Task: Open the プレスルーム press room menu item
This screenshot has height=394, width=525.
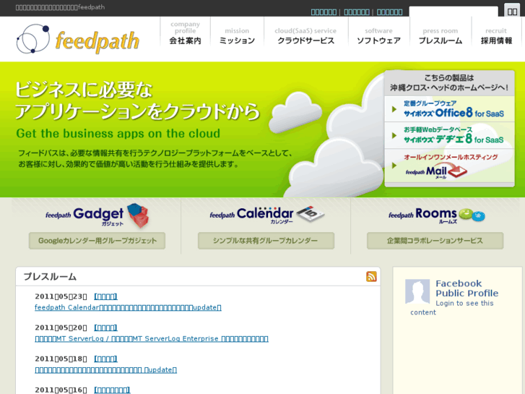Action: [x=441, y=36]
